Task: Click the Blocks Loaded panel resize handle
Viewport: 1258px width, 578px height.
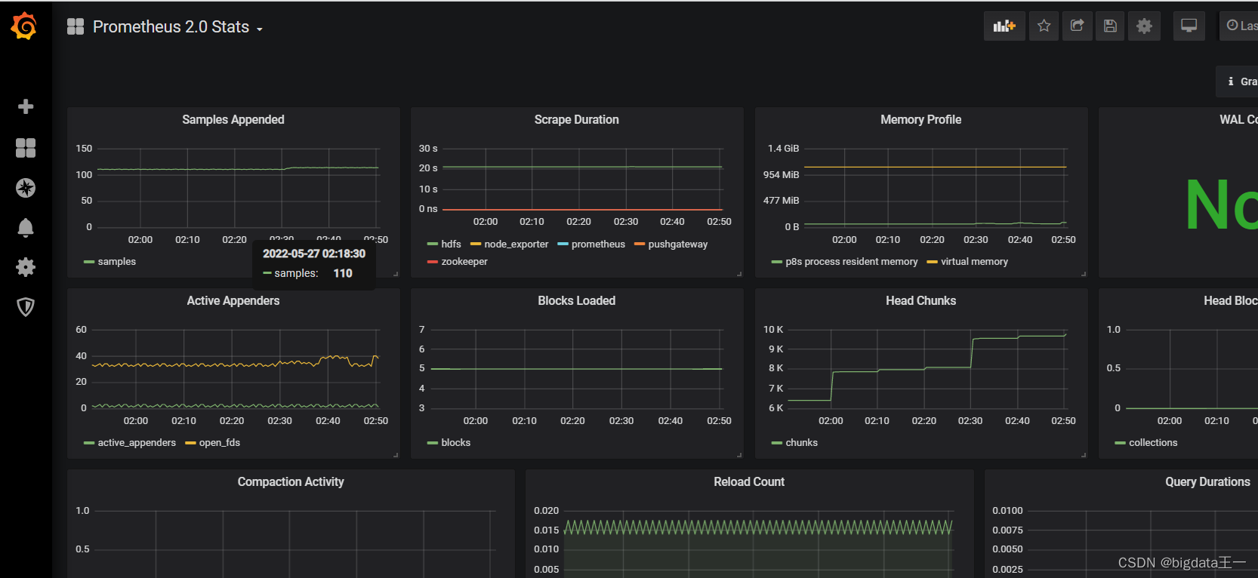Action: point(739,455)
